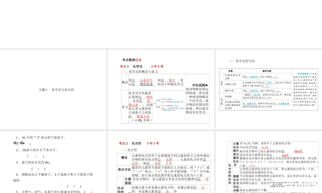322x193 pixels.
Task: Click the red text 6年4考
Action: point(153,143)
